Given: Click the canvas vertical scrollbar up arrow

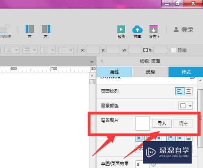Looking at the screenshot, I should pos(92,75).
